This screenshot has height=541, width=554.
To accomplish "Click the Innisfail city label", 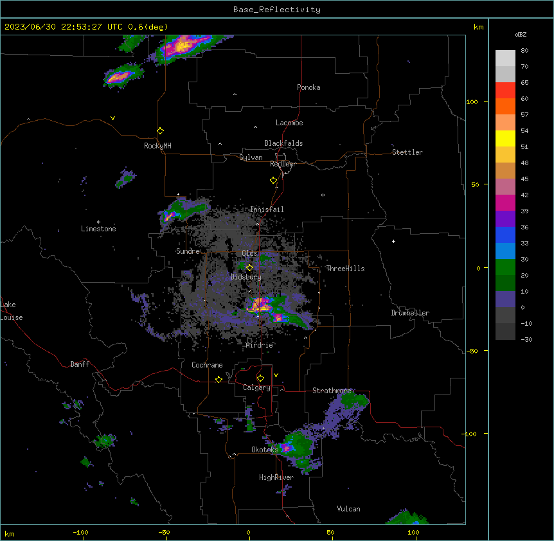I will (267, 209).
